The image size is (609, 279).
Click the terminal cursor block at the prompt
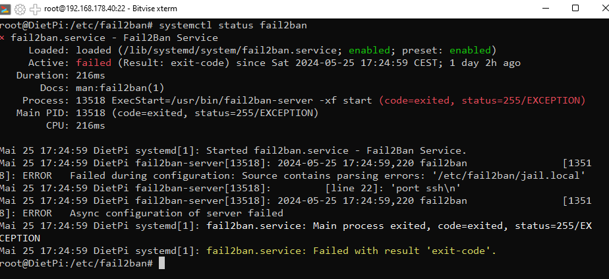coord(162,263)
